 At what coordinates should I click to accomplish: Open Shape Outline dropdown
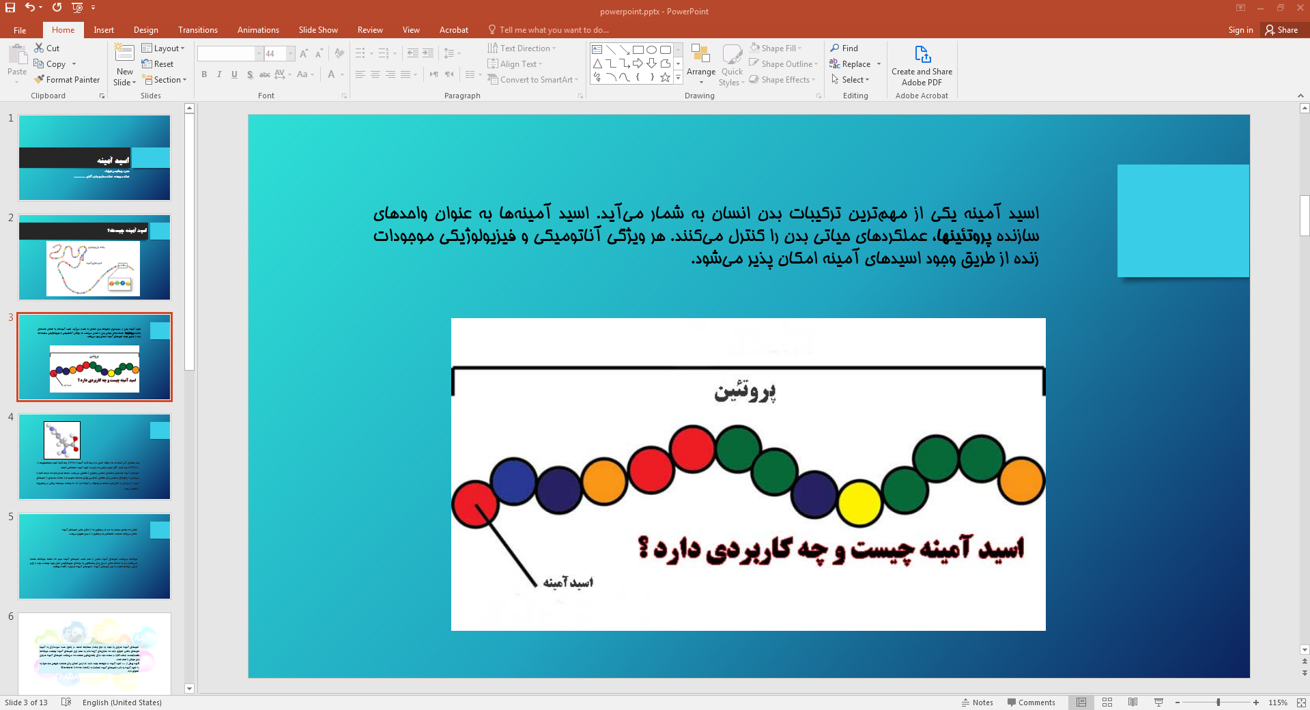coord(783,64)
